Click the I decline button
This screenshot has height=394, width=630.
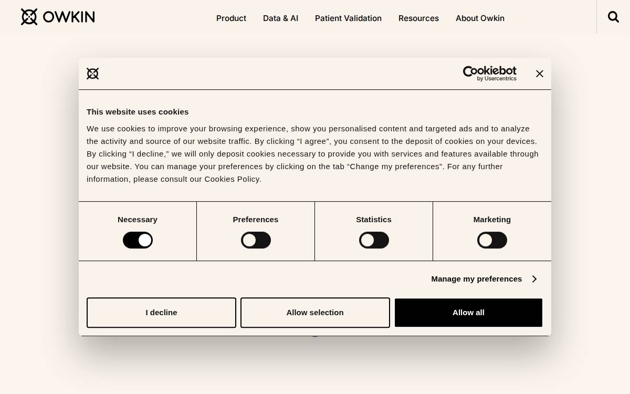[x=161, y=313]
